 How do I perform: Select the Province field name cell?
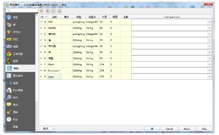pos(54,70)
